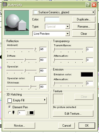This screenshot has height=133, width=99.
Task: Open the Type dropdown showing Special
Action: click(x=57, y=27)
